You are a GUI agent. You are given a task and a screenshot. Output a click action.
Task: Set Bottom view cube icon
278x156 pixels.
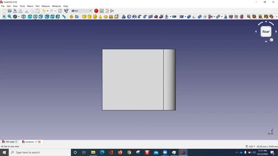click(52, 16)
